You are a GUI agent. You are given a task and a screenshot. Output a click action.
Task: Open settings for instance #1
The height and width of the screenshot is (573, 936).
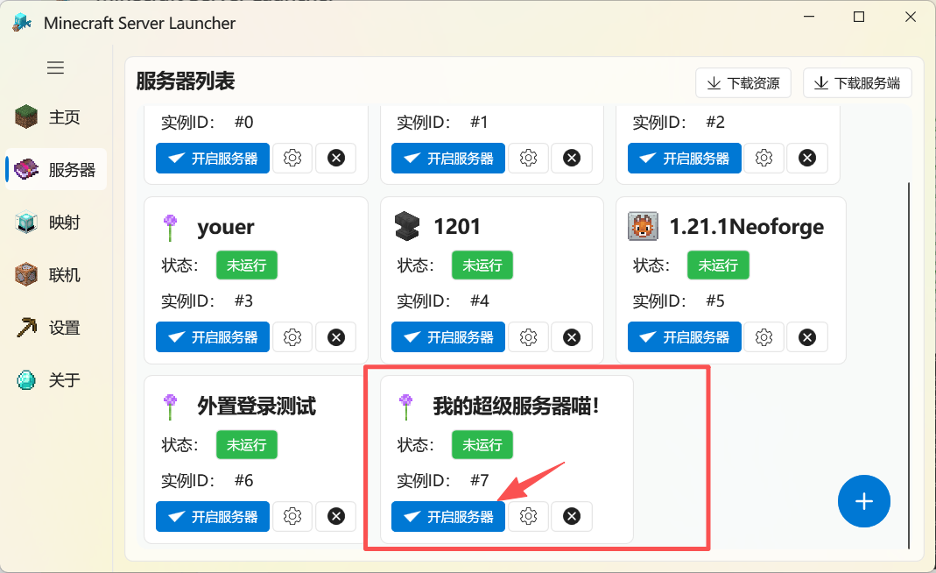(528, 159)
